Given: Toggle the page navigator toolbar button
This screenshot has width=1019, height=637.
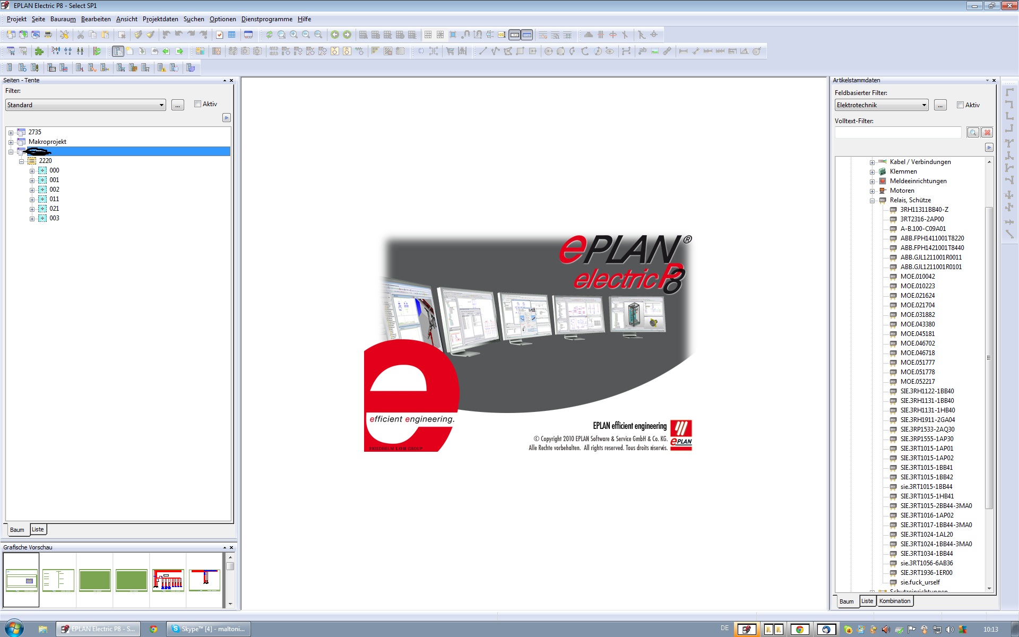Looking at the screenshot, I should 118,51.
